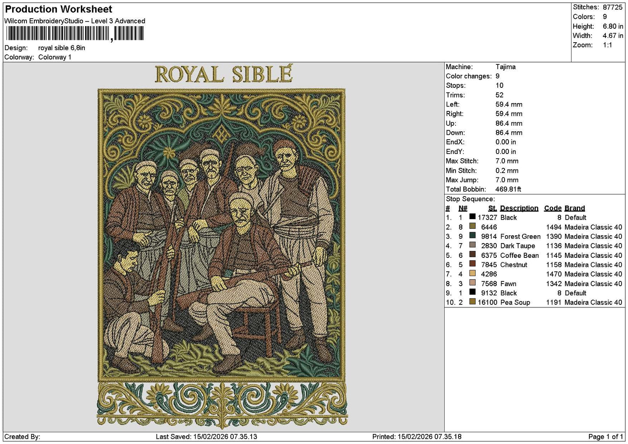
Task: Click the Forest Green color swatch
Action: [472, 236]
